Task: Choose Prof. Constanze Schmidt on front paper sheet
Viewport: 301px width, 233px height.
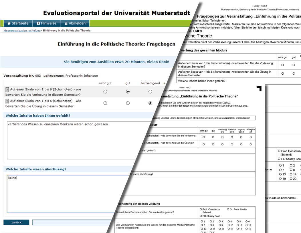Action: [201, 209]
